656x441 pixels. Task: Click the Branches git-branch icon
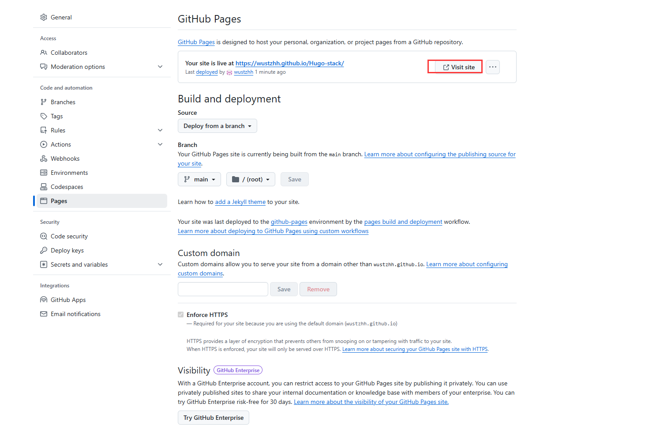[x=44, y=102]
